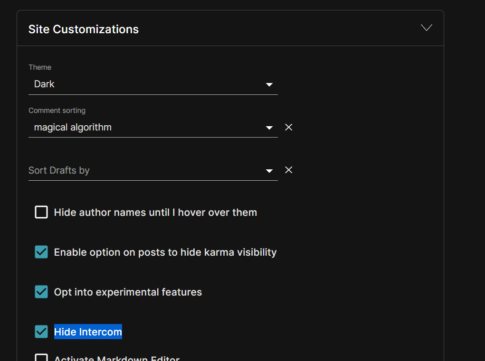Open the Theme dropdown showing Dark
Viewport: 485px width, 361px height.
pos(147,84)
